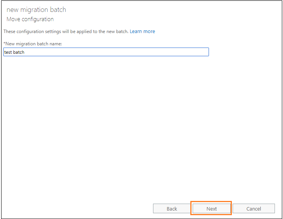Click the Back button
The width and height of the screenshot is (283, 219).
[171, 209]
